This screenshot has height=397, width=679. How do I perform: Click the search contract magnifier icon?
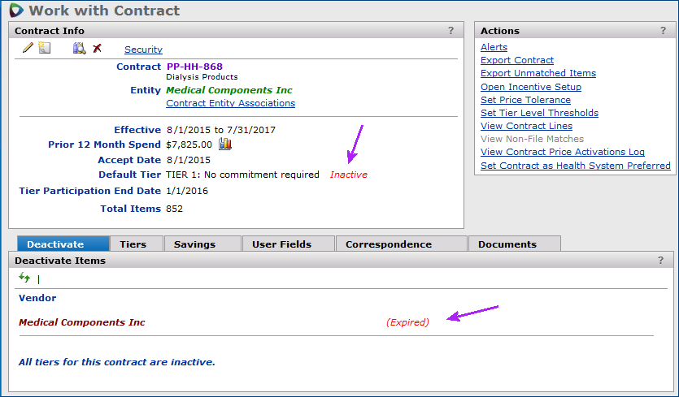[79, 49]
